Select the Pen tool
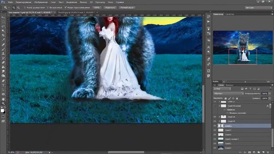Viewport: 274px width, 154px height. tap(3, 81)
